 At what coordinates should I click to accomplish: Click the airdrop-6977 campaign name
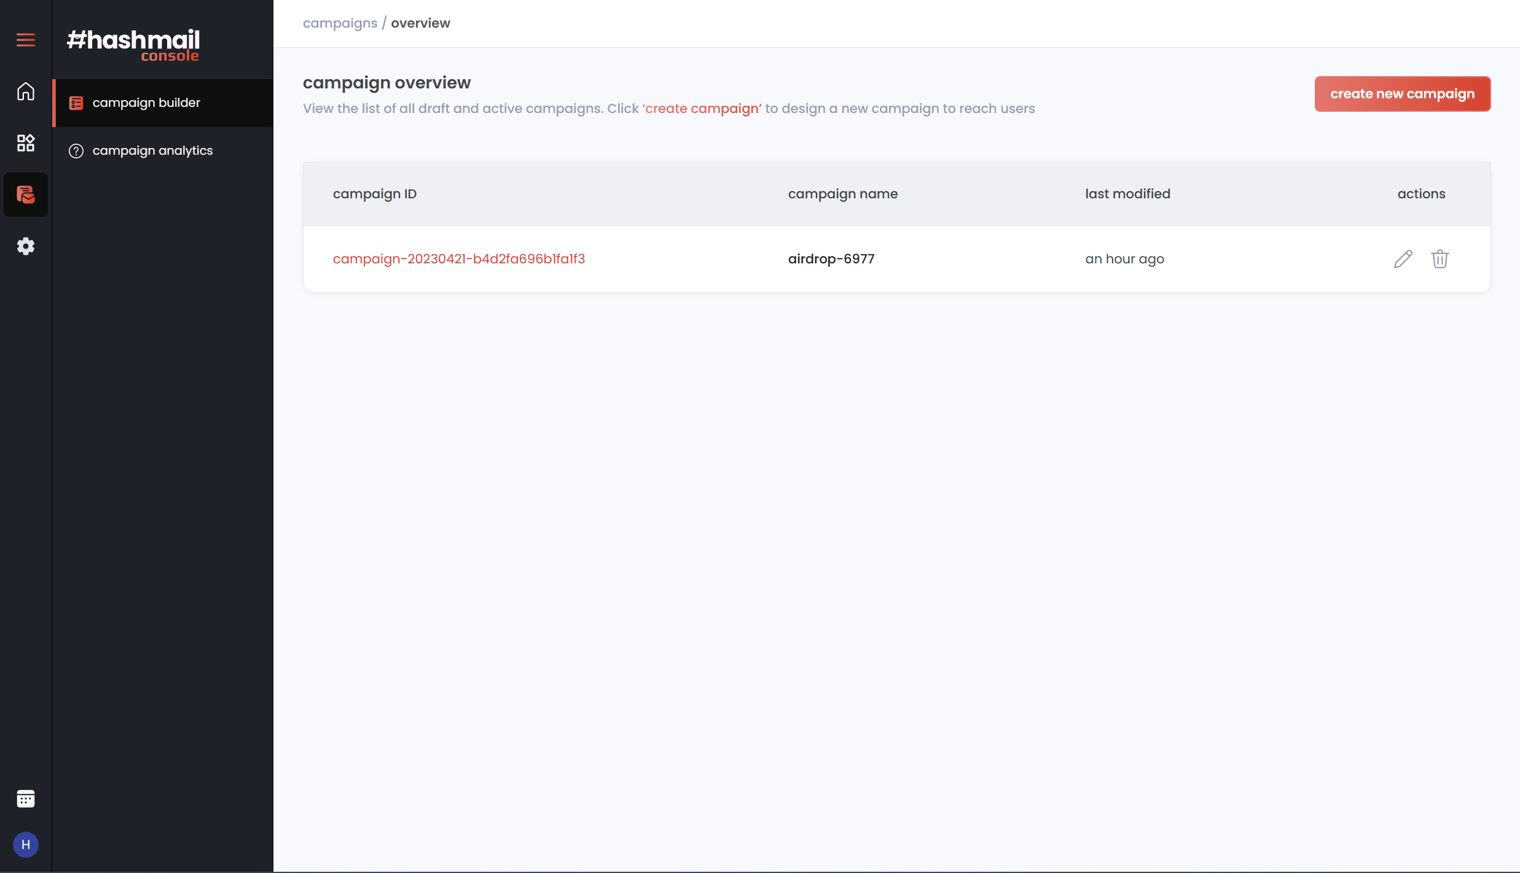pos(831,259)
